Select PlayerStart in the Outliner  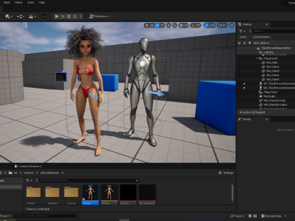pyautogui.click(x=270, y=92)
